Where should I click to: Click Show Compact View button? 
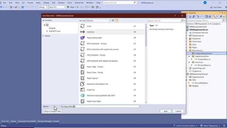[52, 111]
